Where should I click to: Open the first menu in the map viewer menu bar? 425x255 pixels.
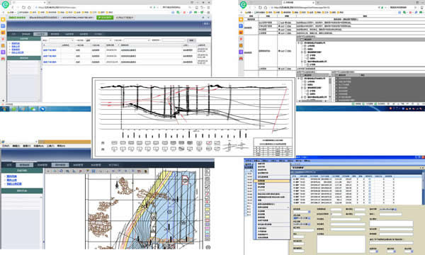pos(6,146)
